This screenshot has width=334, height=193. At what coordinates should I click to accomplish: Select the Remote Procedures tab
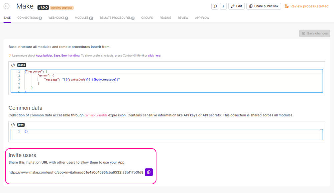(117, 18)
